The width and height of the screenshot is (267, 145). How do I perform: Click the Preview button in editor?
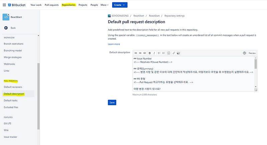(x=252, y=53)
